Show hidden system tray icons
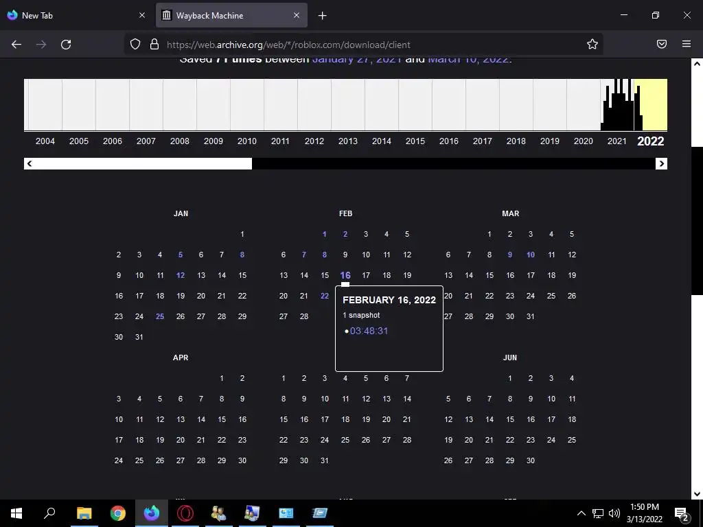 (581, 513)
